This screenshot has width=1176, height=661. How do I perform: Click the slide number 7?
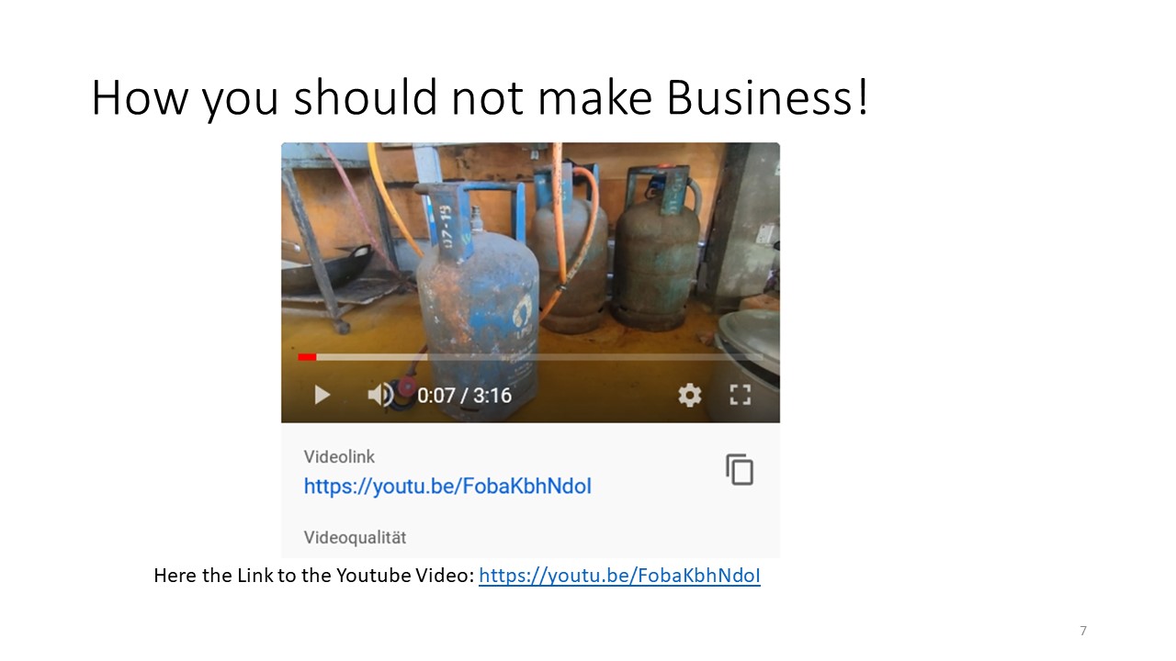click(x=1083, y=631)
